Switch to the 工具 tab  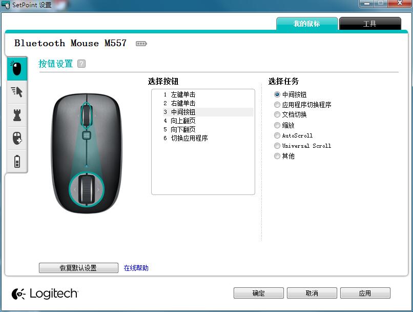(370, 24)
